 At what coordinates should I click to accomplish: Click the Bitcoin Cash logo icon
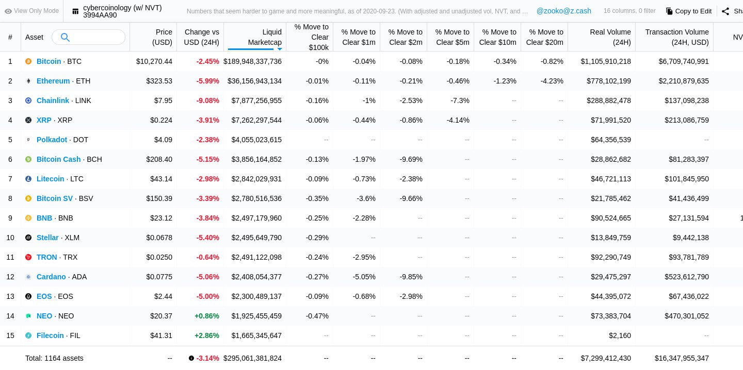[x=28, y=159]
